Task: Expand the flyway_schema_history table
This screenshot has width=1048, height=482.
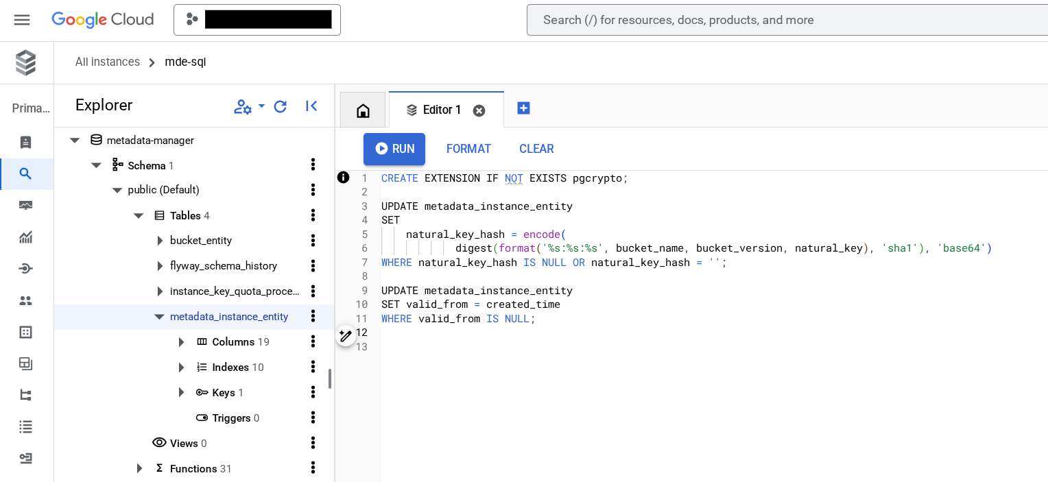Action: [x=160, y=266]
